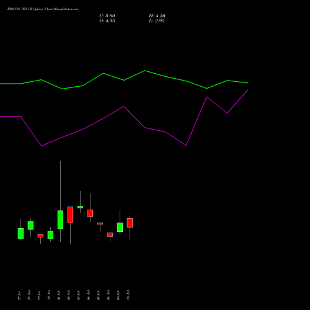Select the 27 Jan green candlestick
310x310 pixels.
pos(20,233)
